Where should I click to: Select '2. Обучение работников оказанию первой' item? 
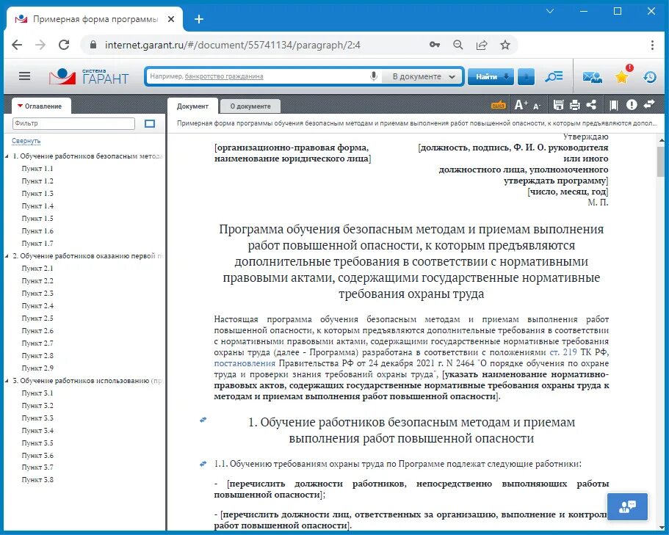(88, 256)
